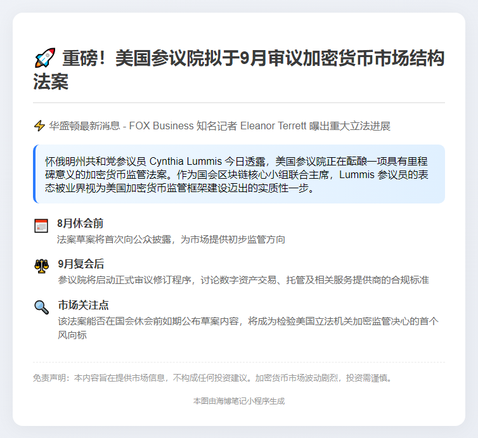Click the 9月复会后 heading
The width and height of the screenshot is (478, 438).
click(81, 264)
